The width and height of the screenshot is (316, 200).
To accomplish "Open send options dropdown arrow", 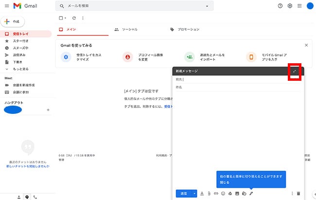I will click(194, 194).
